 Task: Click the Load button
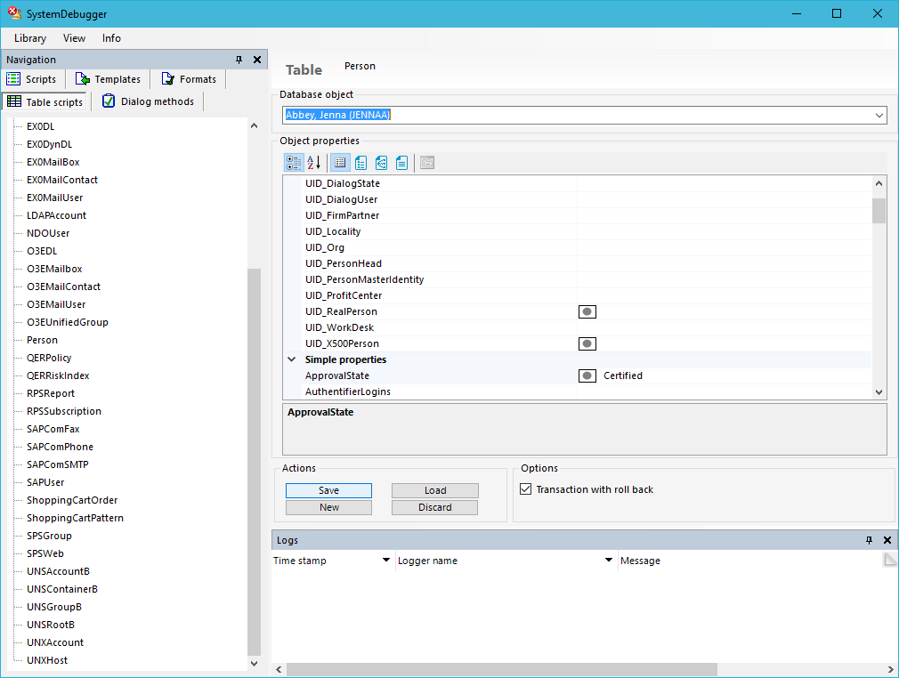pos(435,490)
